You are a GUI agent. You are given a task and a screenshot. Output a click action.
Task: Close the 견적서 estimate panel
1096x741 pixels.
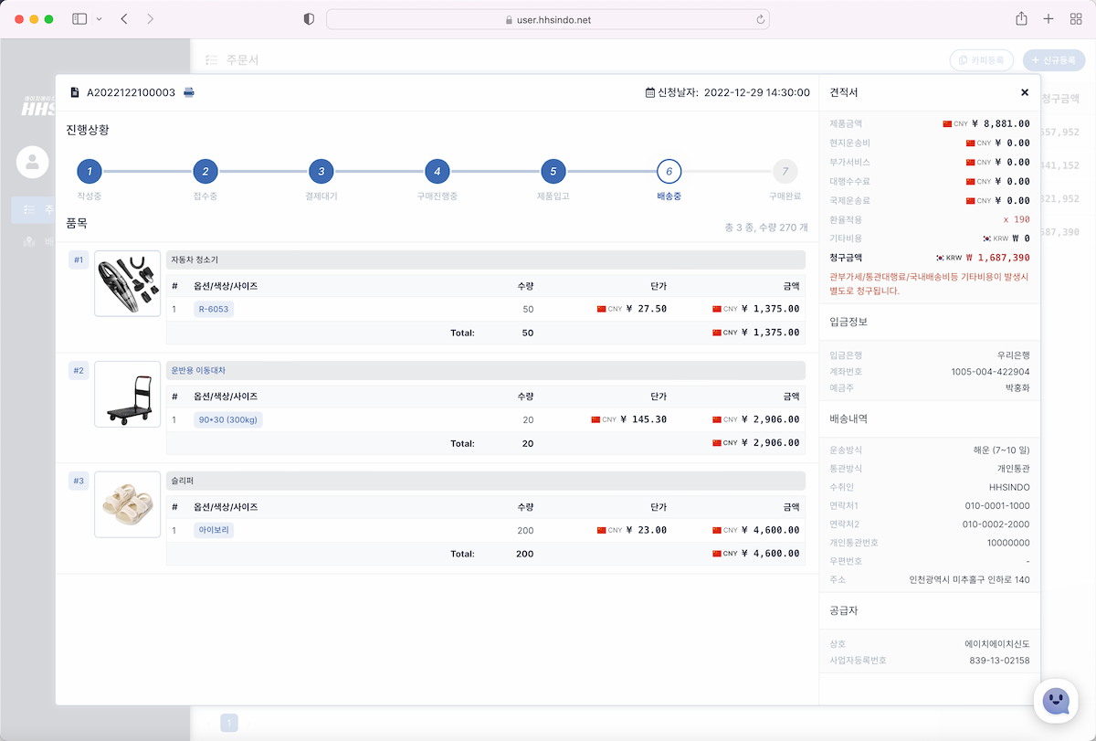pos(1025,92)
